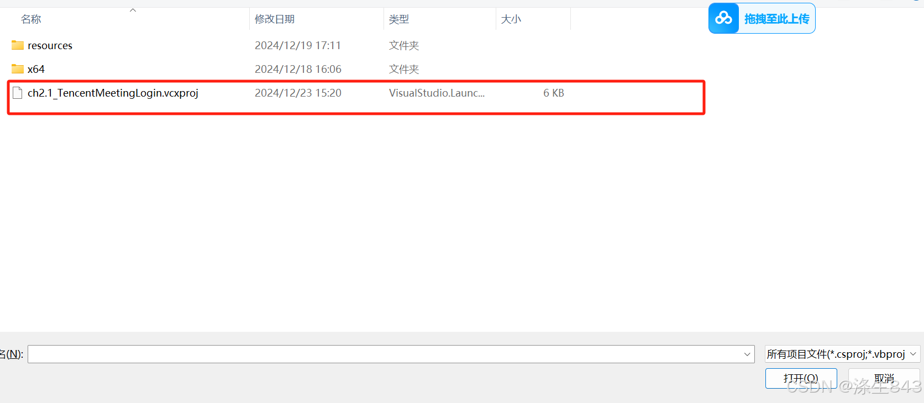This screenshot has width=924, height=403.
Task: Click date 2024/12/18 16:06
Action: tap(298, 69)
